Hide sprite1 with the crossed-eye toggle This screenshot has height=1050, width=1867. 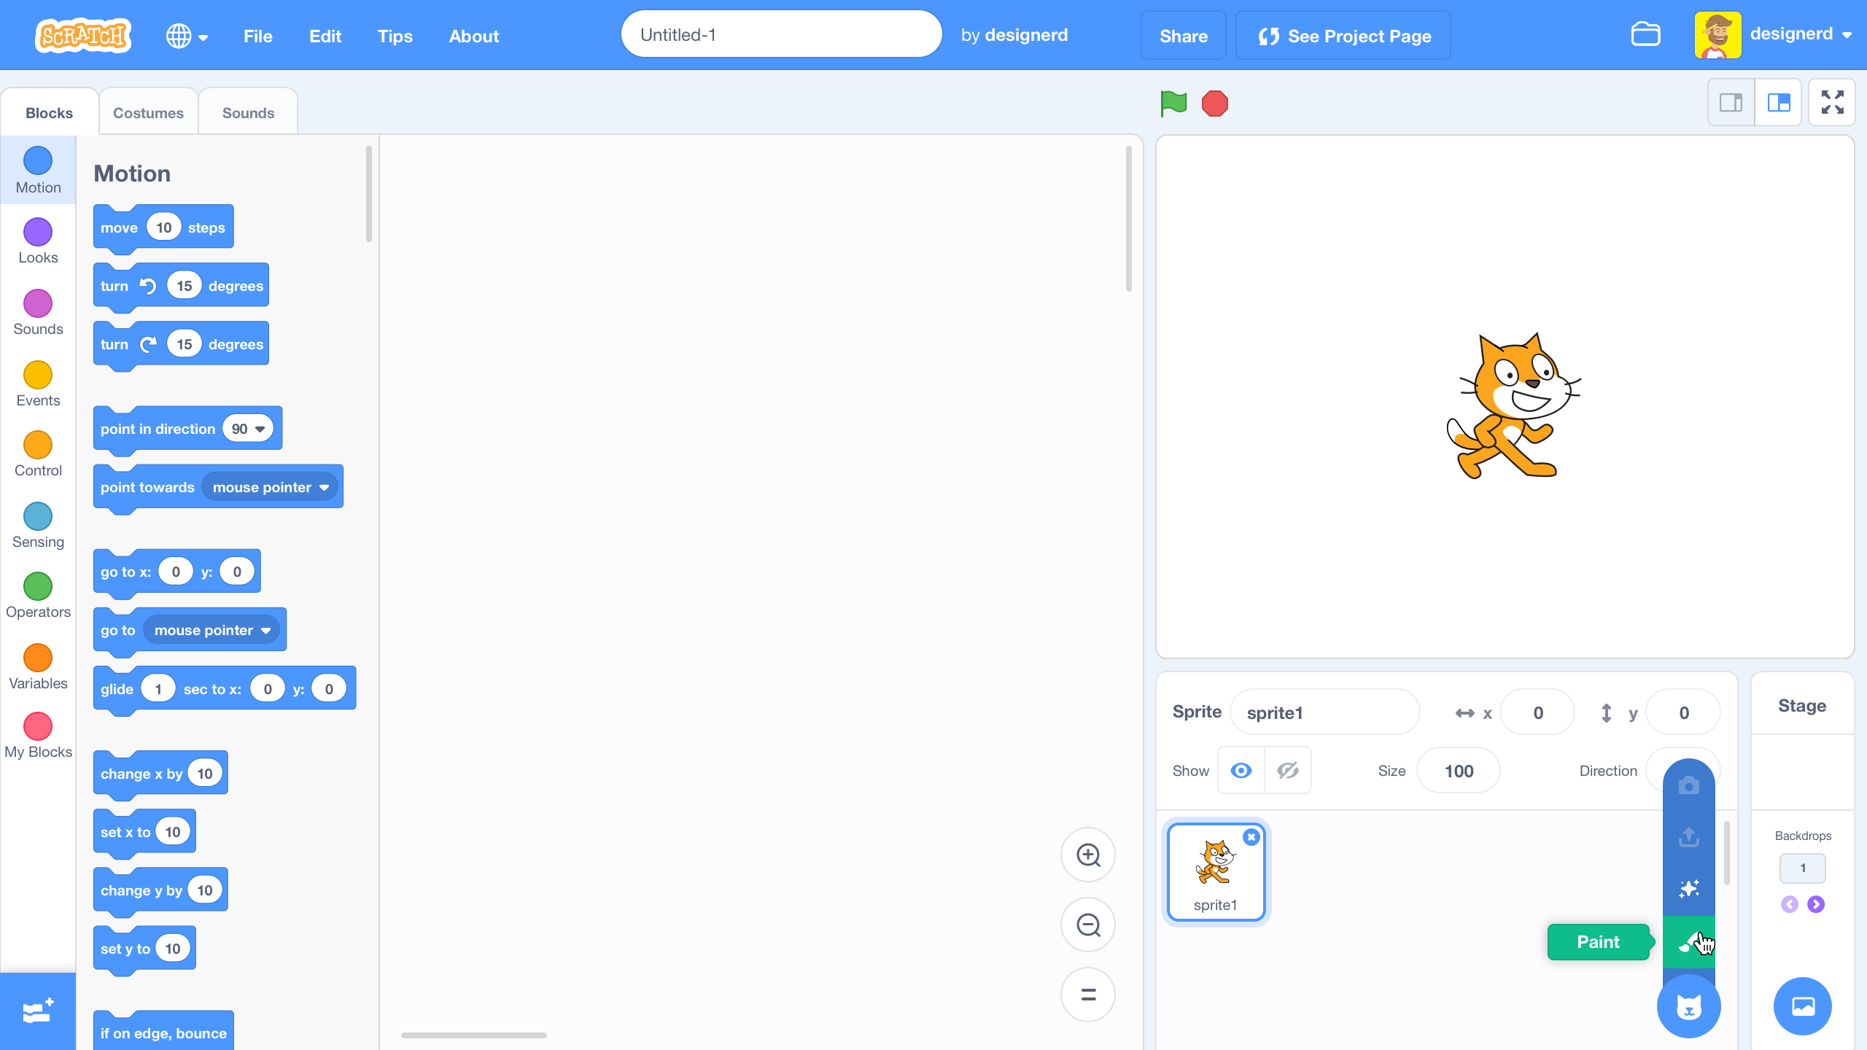coord(1287,770)
